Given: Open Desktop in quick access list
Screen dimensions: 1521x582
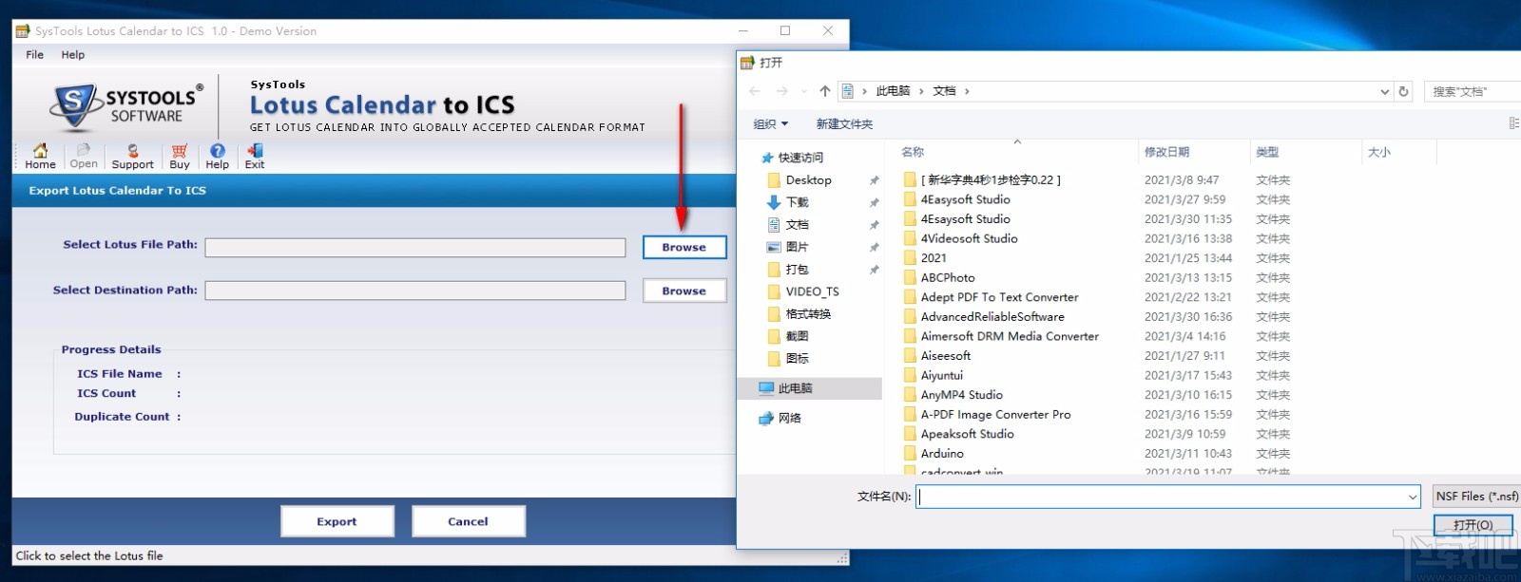Looking at the screenshot, I should pos(808,180).
